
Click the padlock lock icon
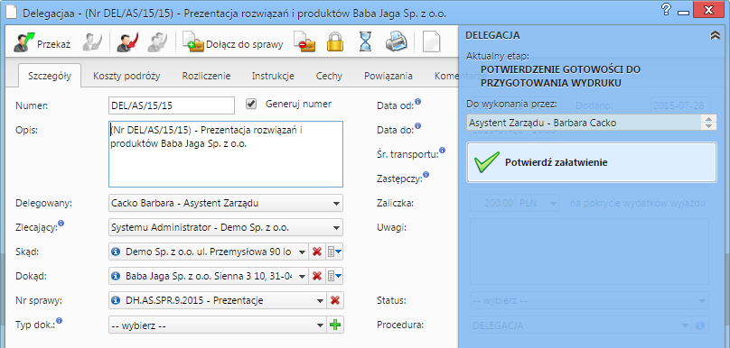pos(334,42)
